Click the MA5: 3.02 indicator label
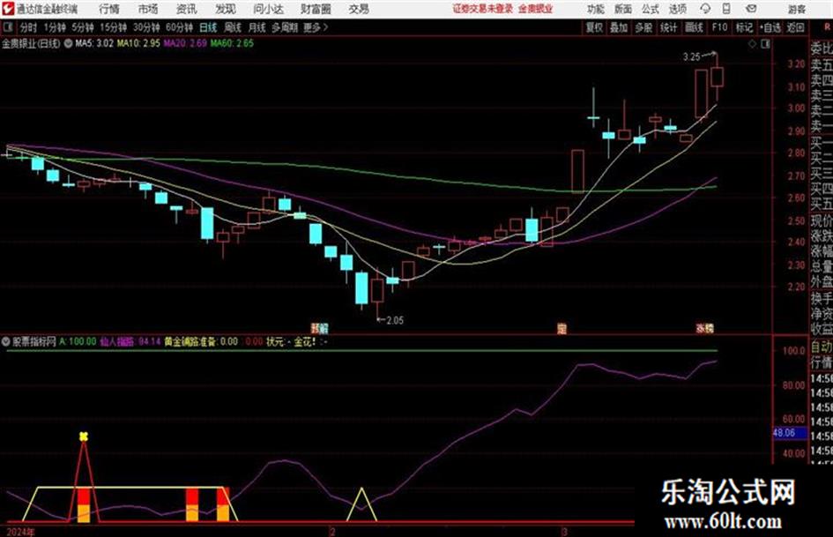Image resolution: width=833 pixels, height=537 pixels. tap(94, 44)
